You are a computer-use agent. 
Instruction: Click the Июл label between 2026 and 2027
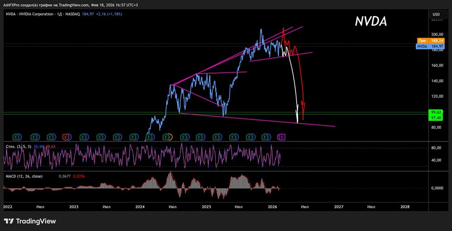click(305, 207)
